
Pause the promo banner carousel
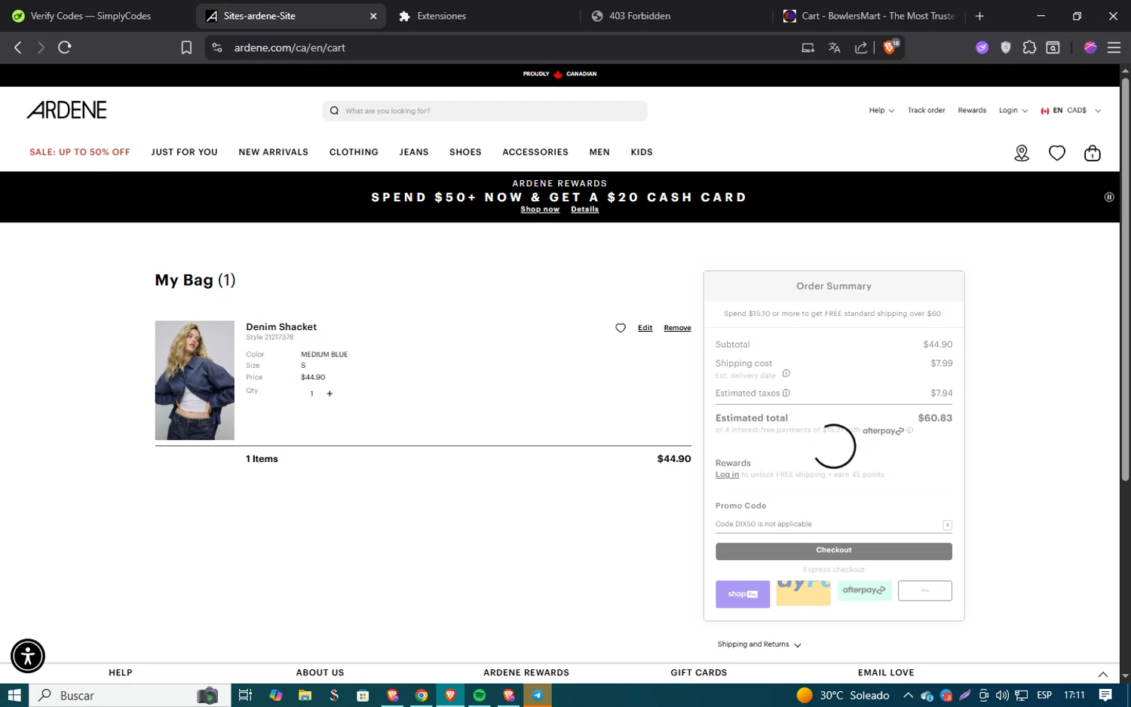tap(1109, 197)
